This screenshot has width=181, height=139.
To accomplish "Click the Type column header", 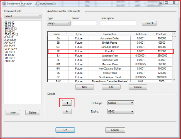I will point(79,34).
